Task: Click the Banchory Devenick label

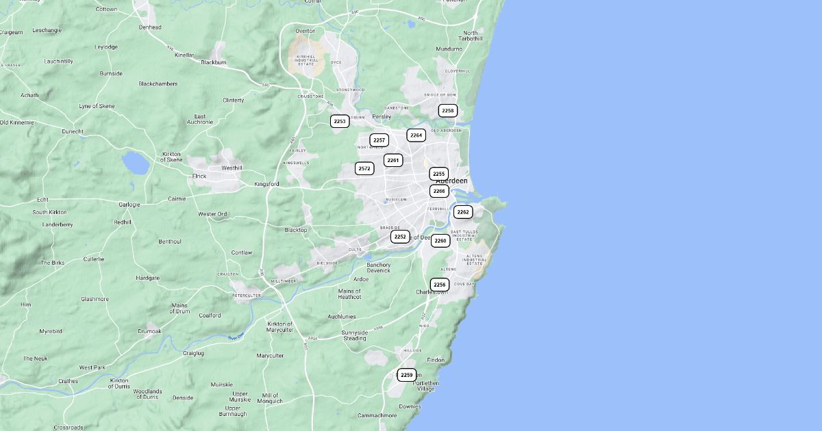Action: pyautogui.click(x=379, y=268)
